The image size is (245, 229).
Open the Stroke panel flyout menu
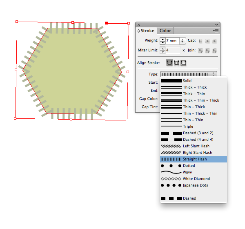coord(216,31)
